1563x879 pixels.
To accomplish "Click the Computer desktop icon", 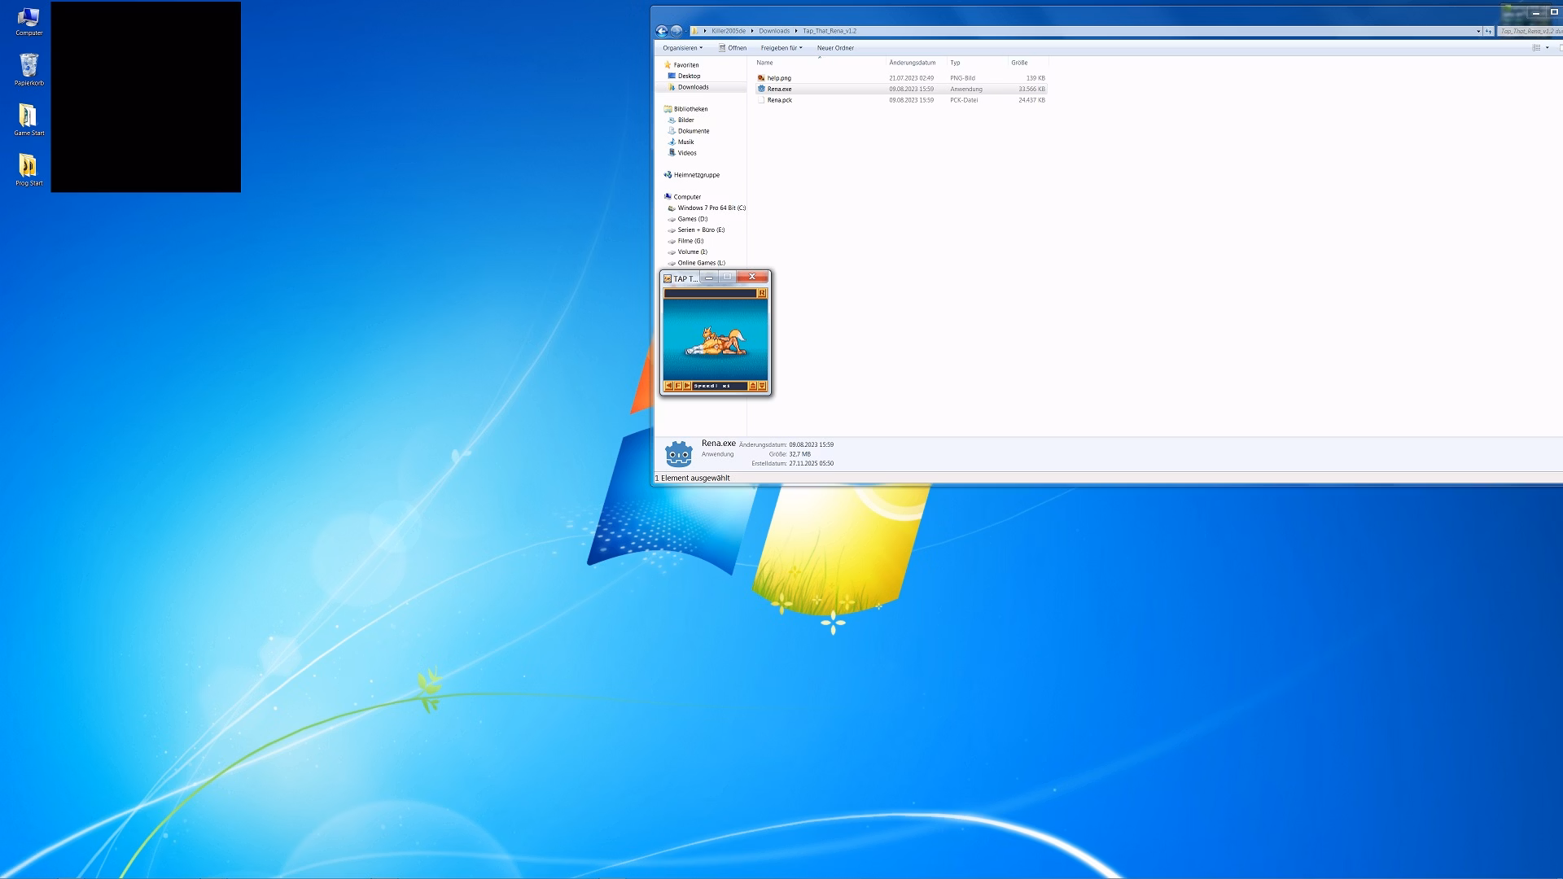I will point(28,21).
